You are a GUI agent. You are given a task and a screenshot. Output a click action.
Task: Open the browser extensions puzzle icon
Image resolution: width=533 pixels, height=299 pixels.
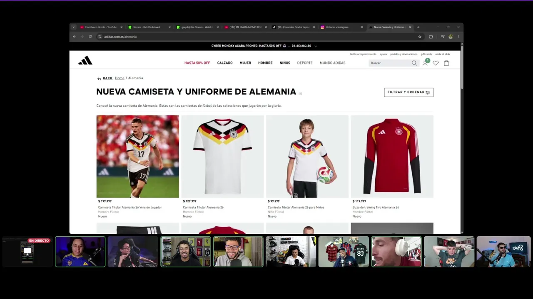[431, 37]
